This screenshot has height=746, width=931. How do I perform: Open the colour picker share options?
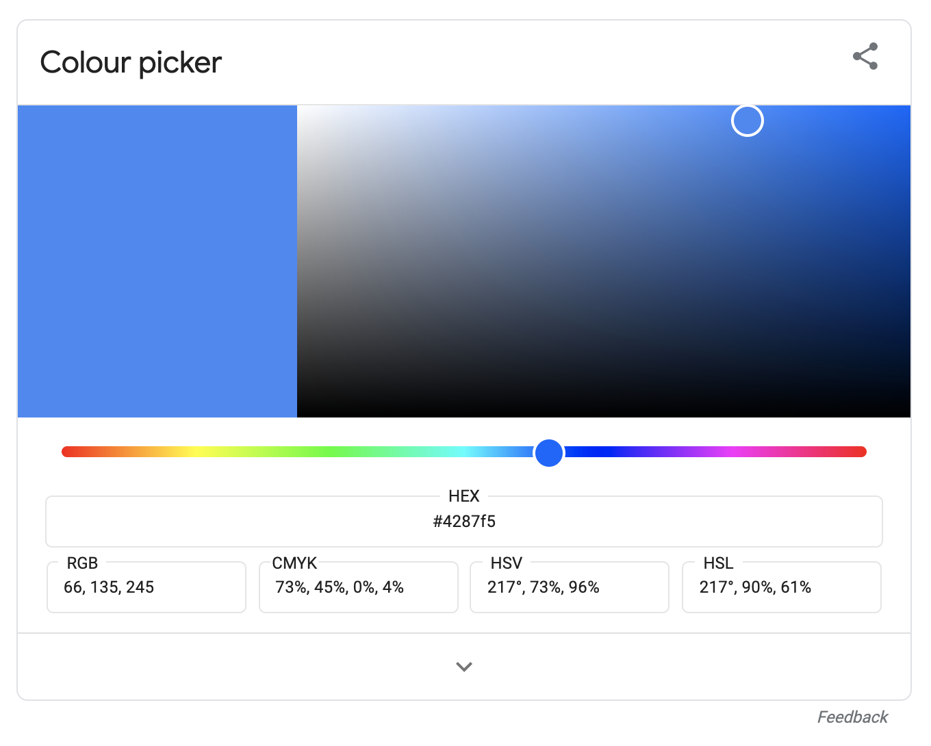(x=865, y=57)
